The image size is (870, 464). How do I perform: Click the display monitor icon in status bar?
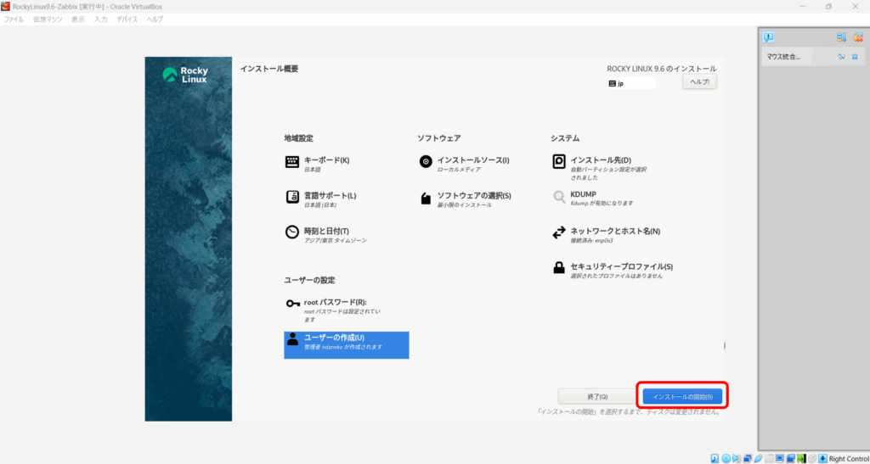780,458
